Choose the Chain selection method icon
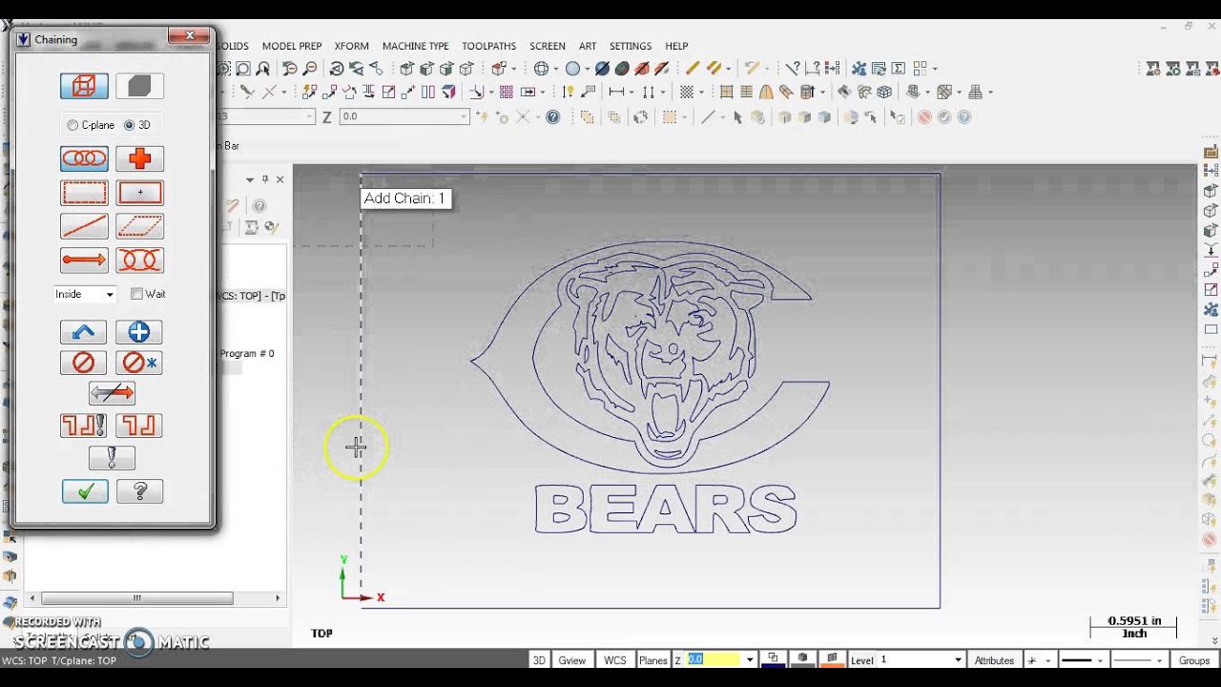The height and width of the screenshot is (687, 1221). tap(84, 158)
